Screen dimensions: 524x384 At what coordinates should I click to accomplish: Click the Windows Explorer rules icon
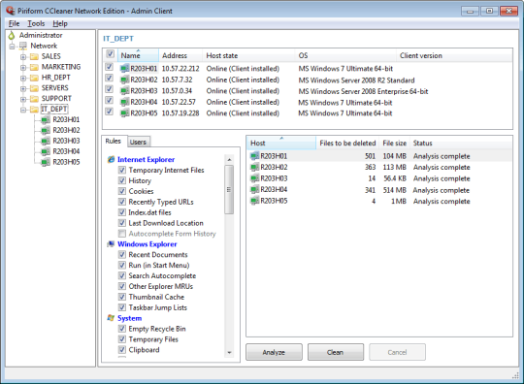pos(111,244)
